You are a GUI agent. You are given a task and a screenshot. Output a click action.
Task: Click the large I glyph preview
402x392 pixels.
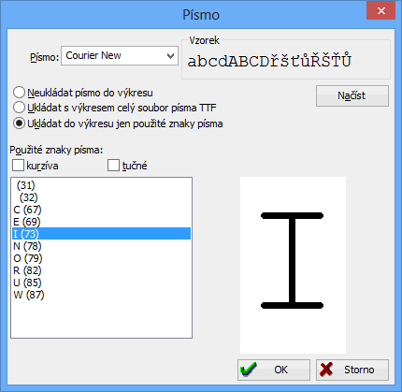[292, 260]
